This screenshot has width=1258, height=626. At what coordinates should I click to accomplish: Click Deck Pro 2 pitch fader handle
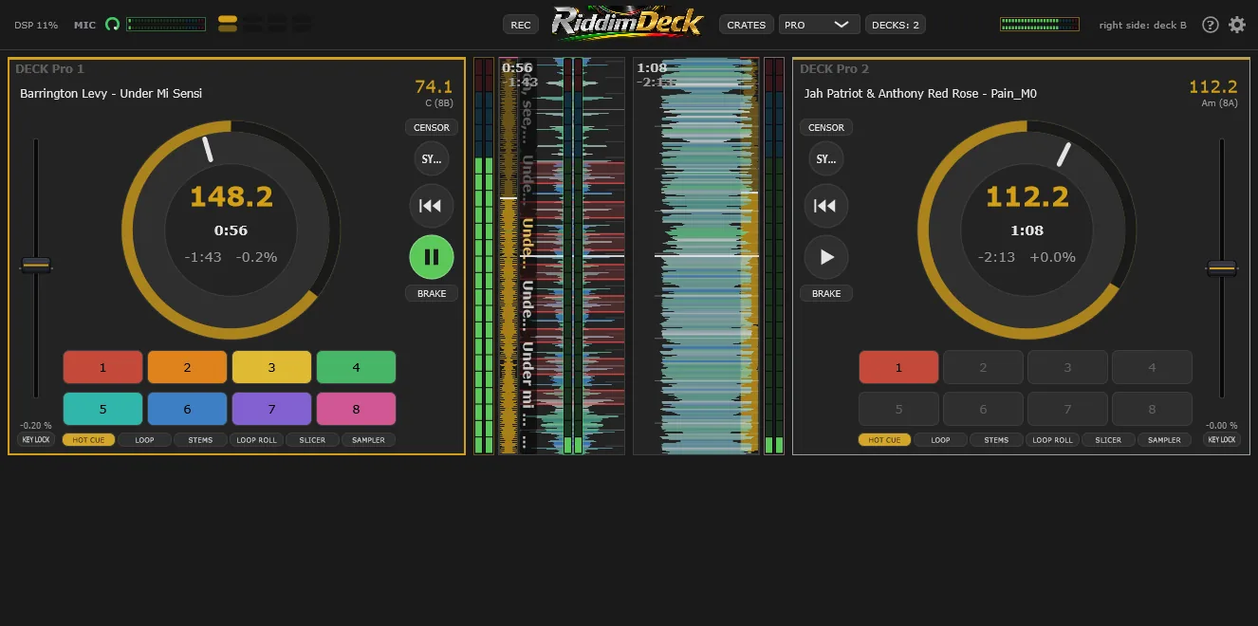coord(1221,268)
